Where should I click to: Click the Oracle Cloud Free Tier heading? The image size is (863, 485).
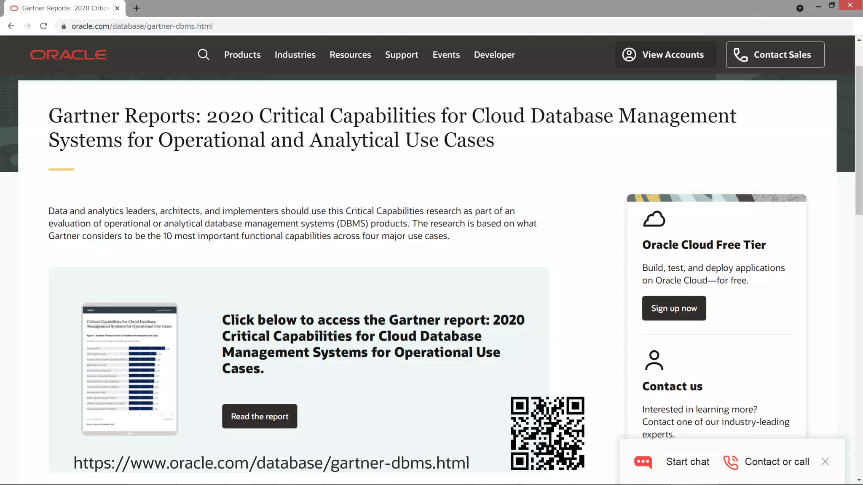point(704,245)
